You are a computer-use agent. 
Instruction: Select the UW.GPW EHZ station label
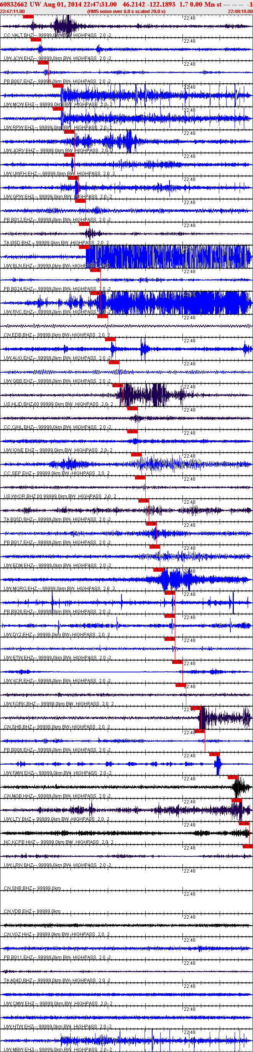click(58, 197)
